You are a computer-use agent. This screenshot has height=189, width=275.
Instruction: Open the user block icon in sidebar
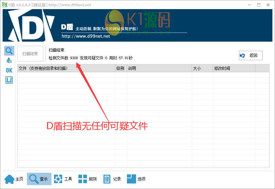9,60
